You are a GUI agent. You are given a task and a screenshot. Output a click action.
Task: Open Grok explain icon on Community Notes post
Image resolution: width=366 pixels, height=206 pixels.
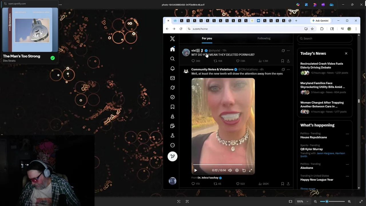tap(283, 69)
